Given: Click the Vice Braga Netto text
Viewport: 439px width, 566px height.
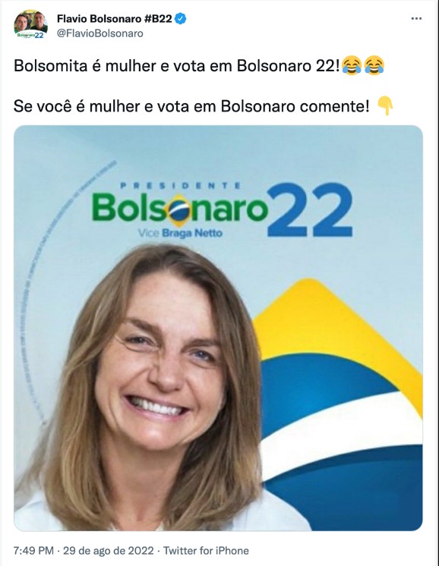Looking at the screenshot, I should click(x=180, y=233).
